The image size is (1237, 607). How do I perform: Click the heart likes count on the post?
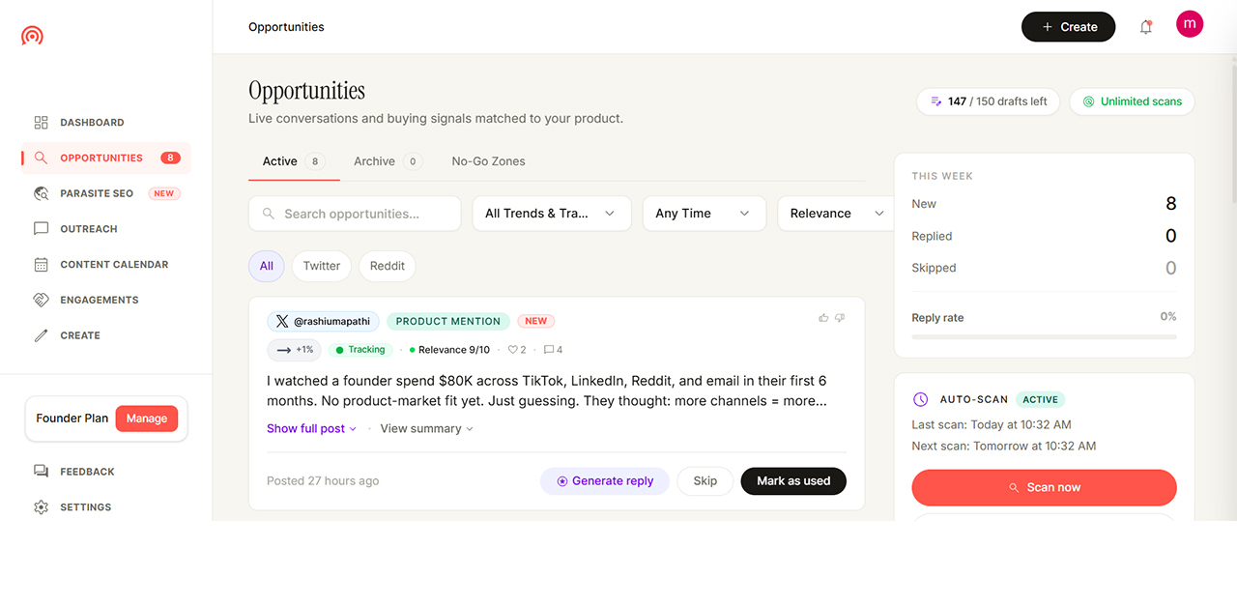pos(517,350)
